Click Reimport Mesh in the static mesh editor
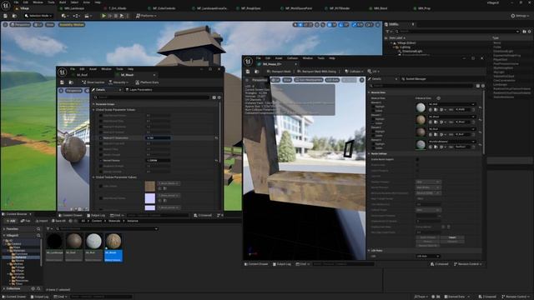The height and width of the screenshot is (300, 534). (x=280, y=72)
